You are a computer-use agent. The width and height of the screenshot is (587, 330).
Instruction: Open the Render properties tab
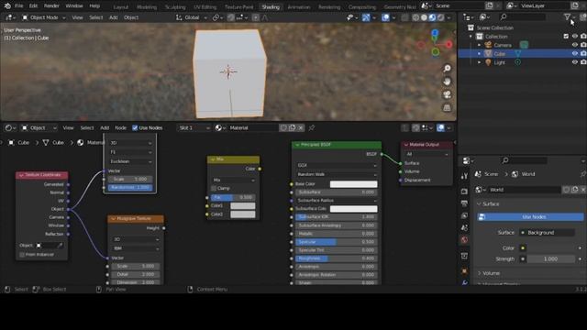point(465,192)
